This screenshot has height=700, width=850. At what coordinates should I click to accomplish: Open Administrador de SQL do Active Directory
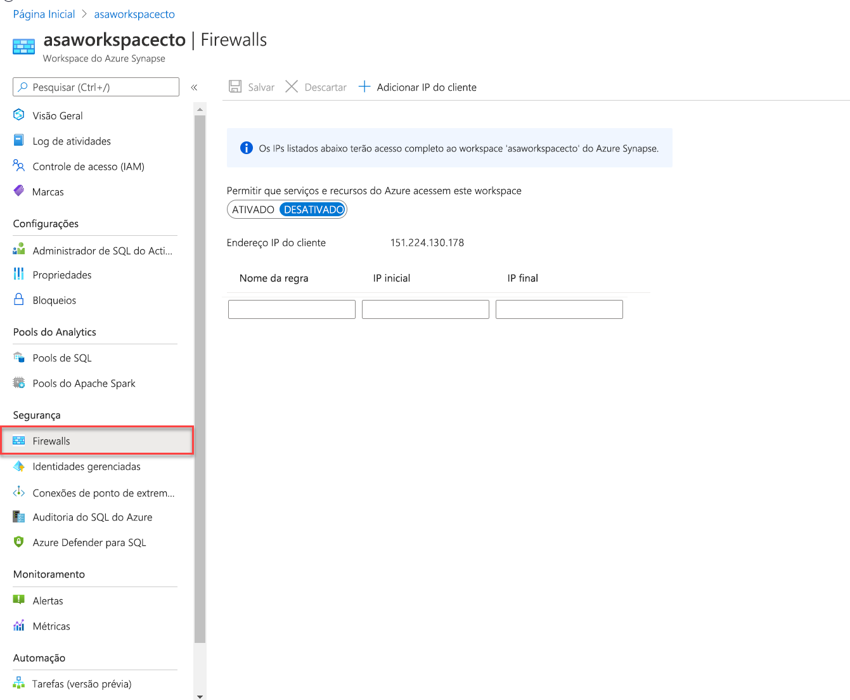tap(103, 250)
